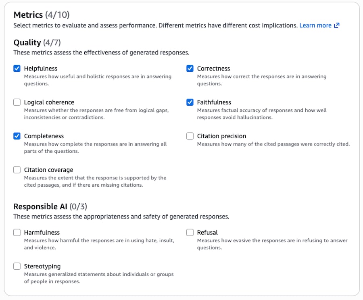Screen dimensions: 363x300
Task: Enable the Citation precision checkbox
Action: pos(190,136)
